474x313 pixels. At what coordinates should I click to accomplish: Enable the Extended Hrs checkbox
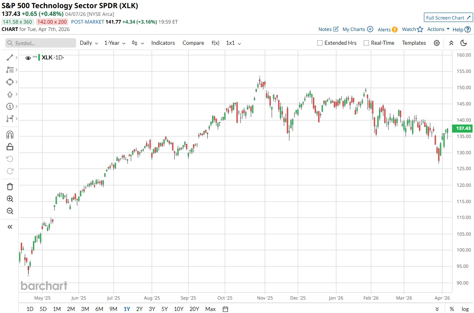[320, 43]
